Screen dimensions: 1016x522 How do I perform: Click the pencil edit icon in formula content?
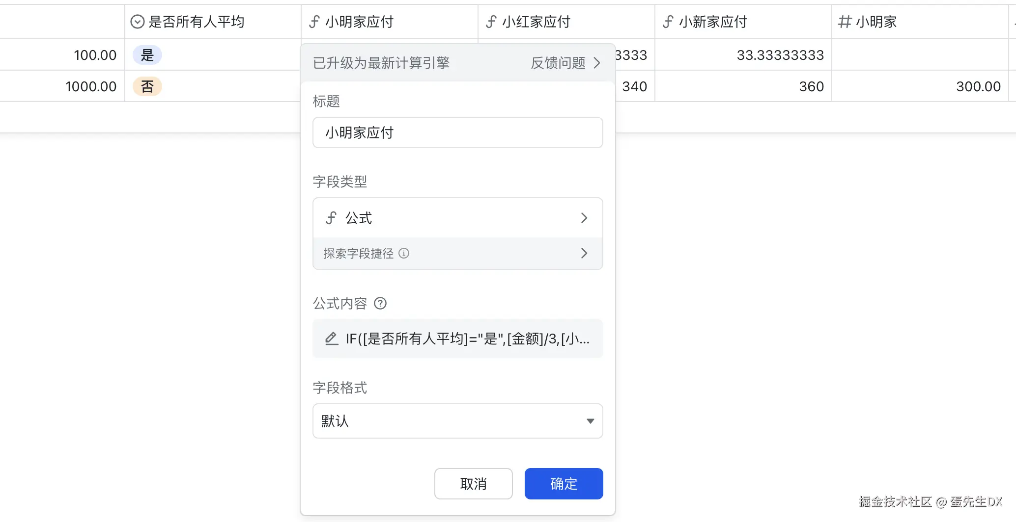pos(332,339)
